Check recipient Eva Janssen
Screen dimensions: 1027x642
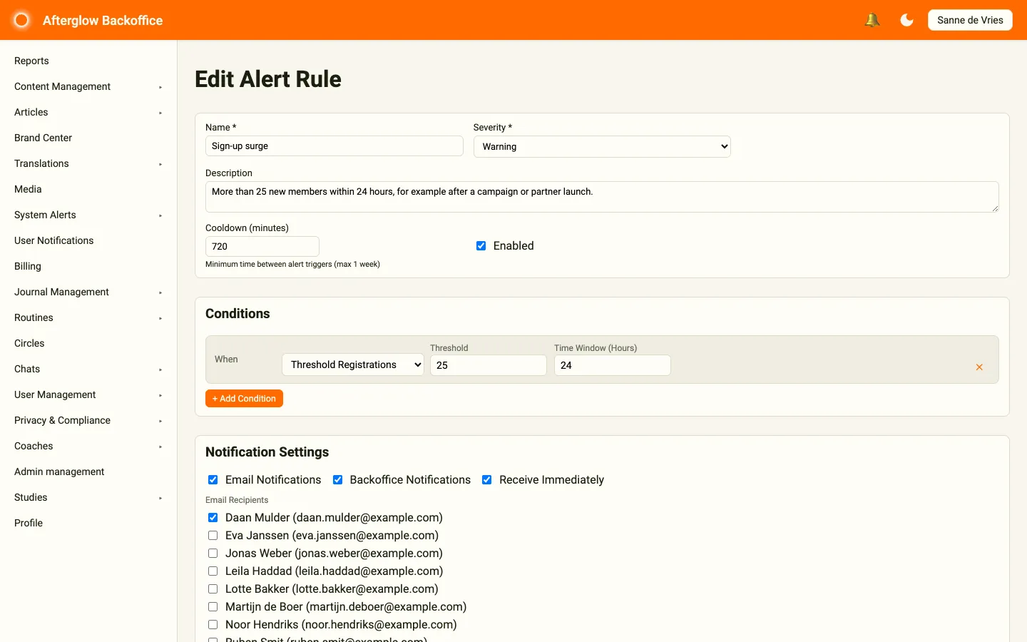point(213,536)
